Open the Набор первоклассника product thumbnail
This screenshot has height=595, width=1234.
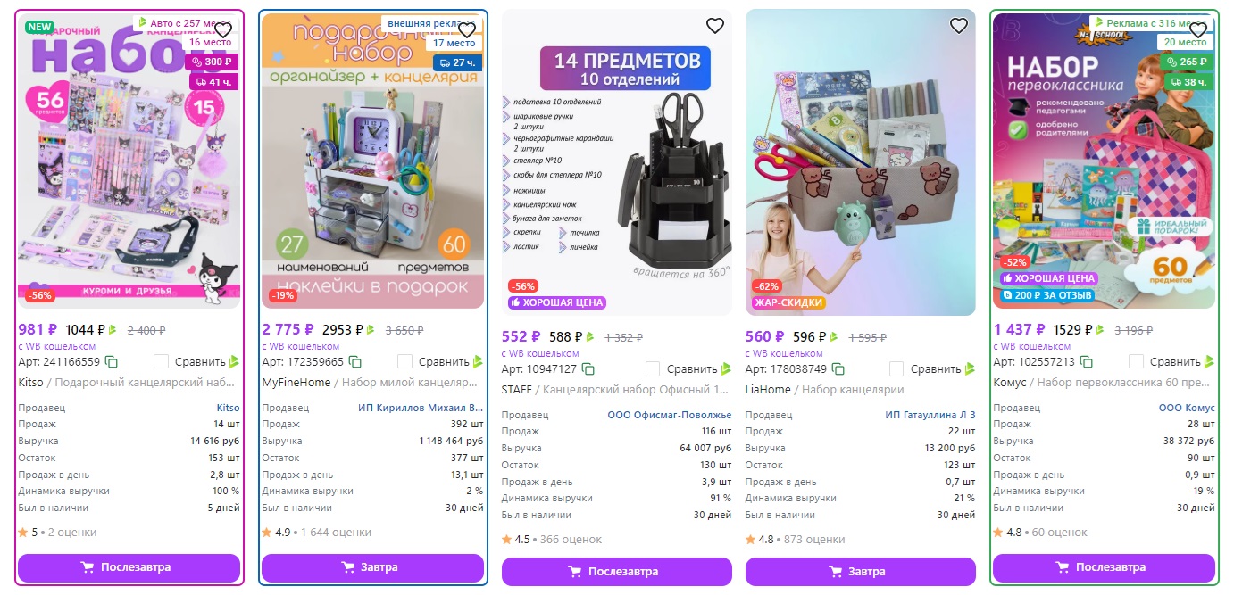(1104, 161)
